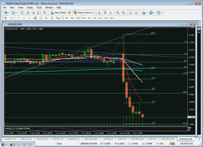
Task: Switch to the USDJPY,H4 chart tab
Action: click(x=58, y=139)
